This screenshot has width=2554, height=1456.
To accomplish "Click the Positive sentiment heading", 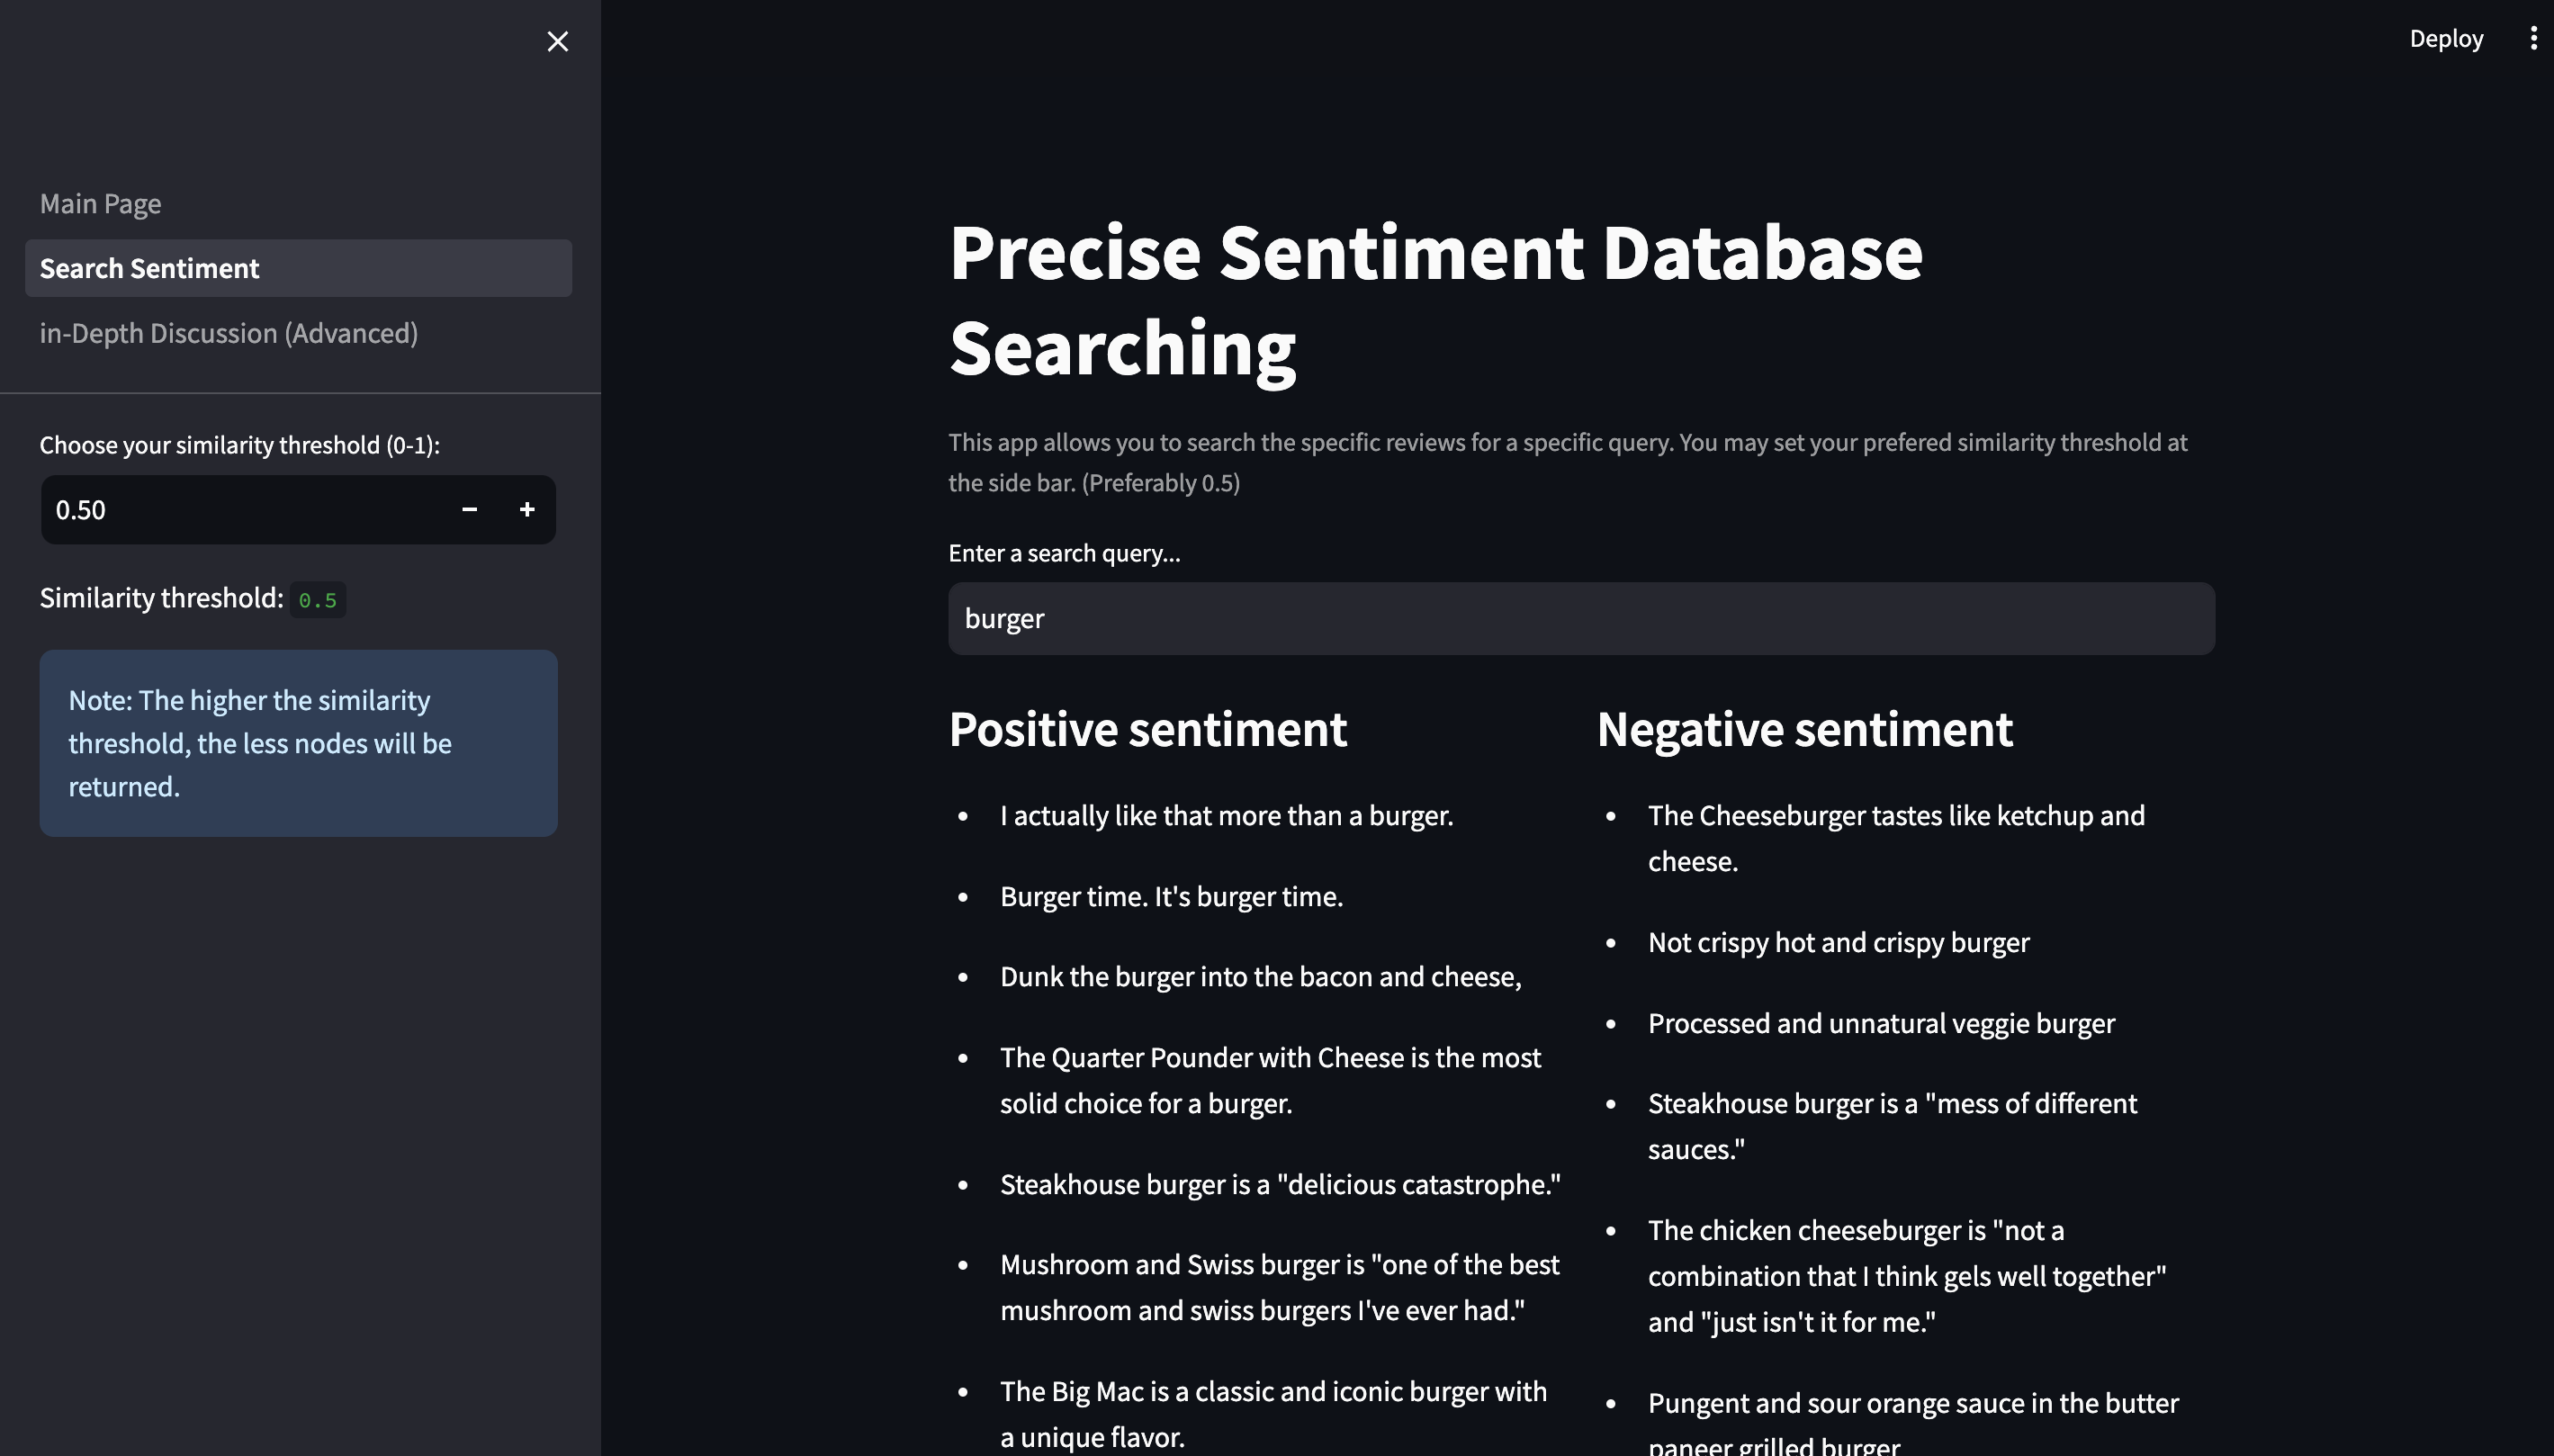I will tap(1147, 729).
